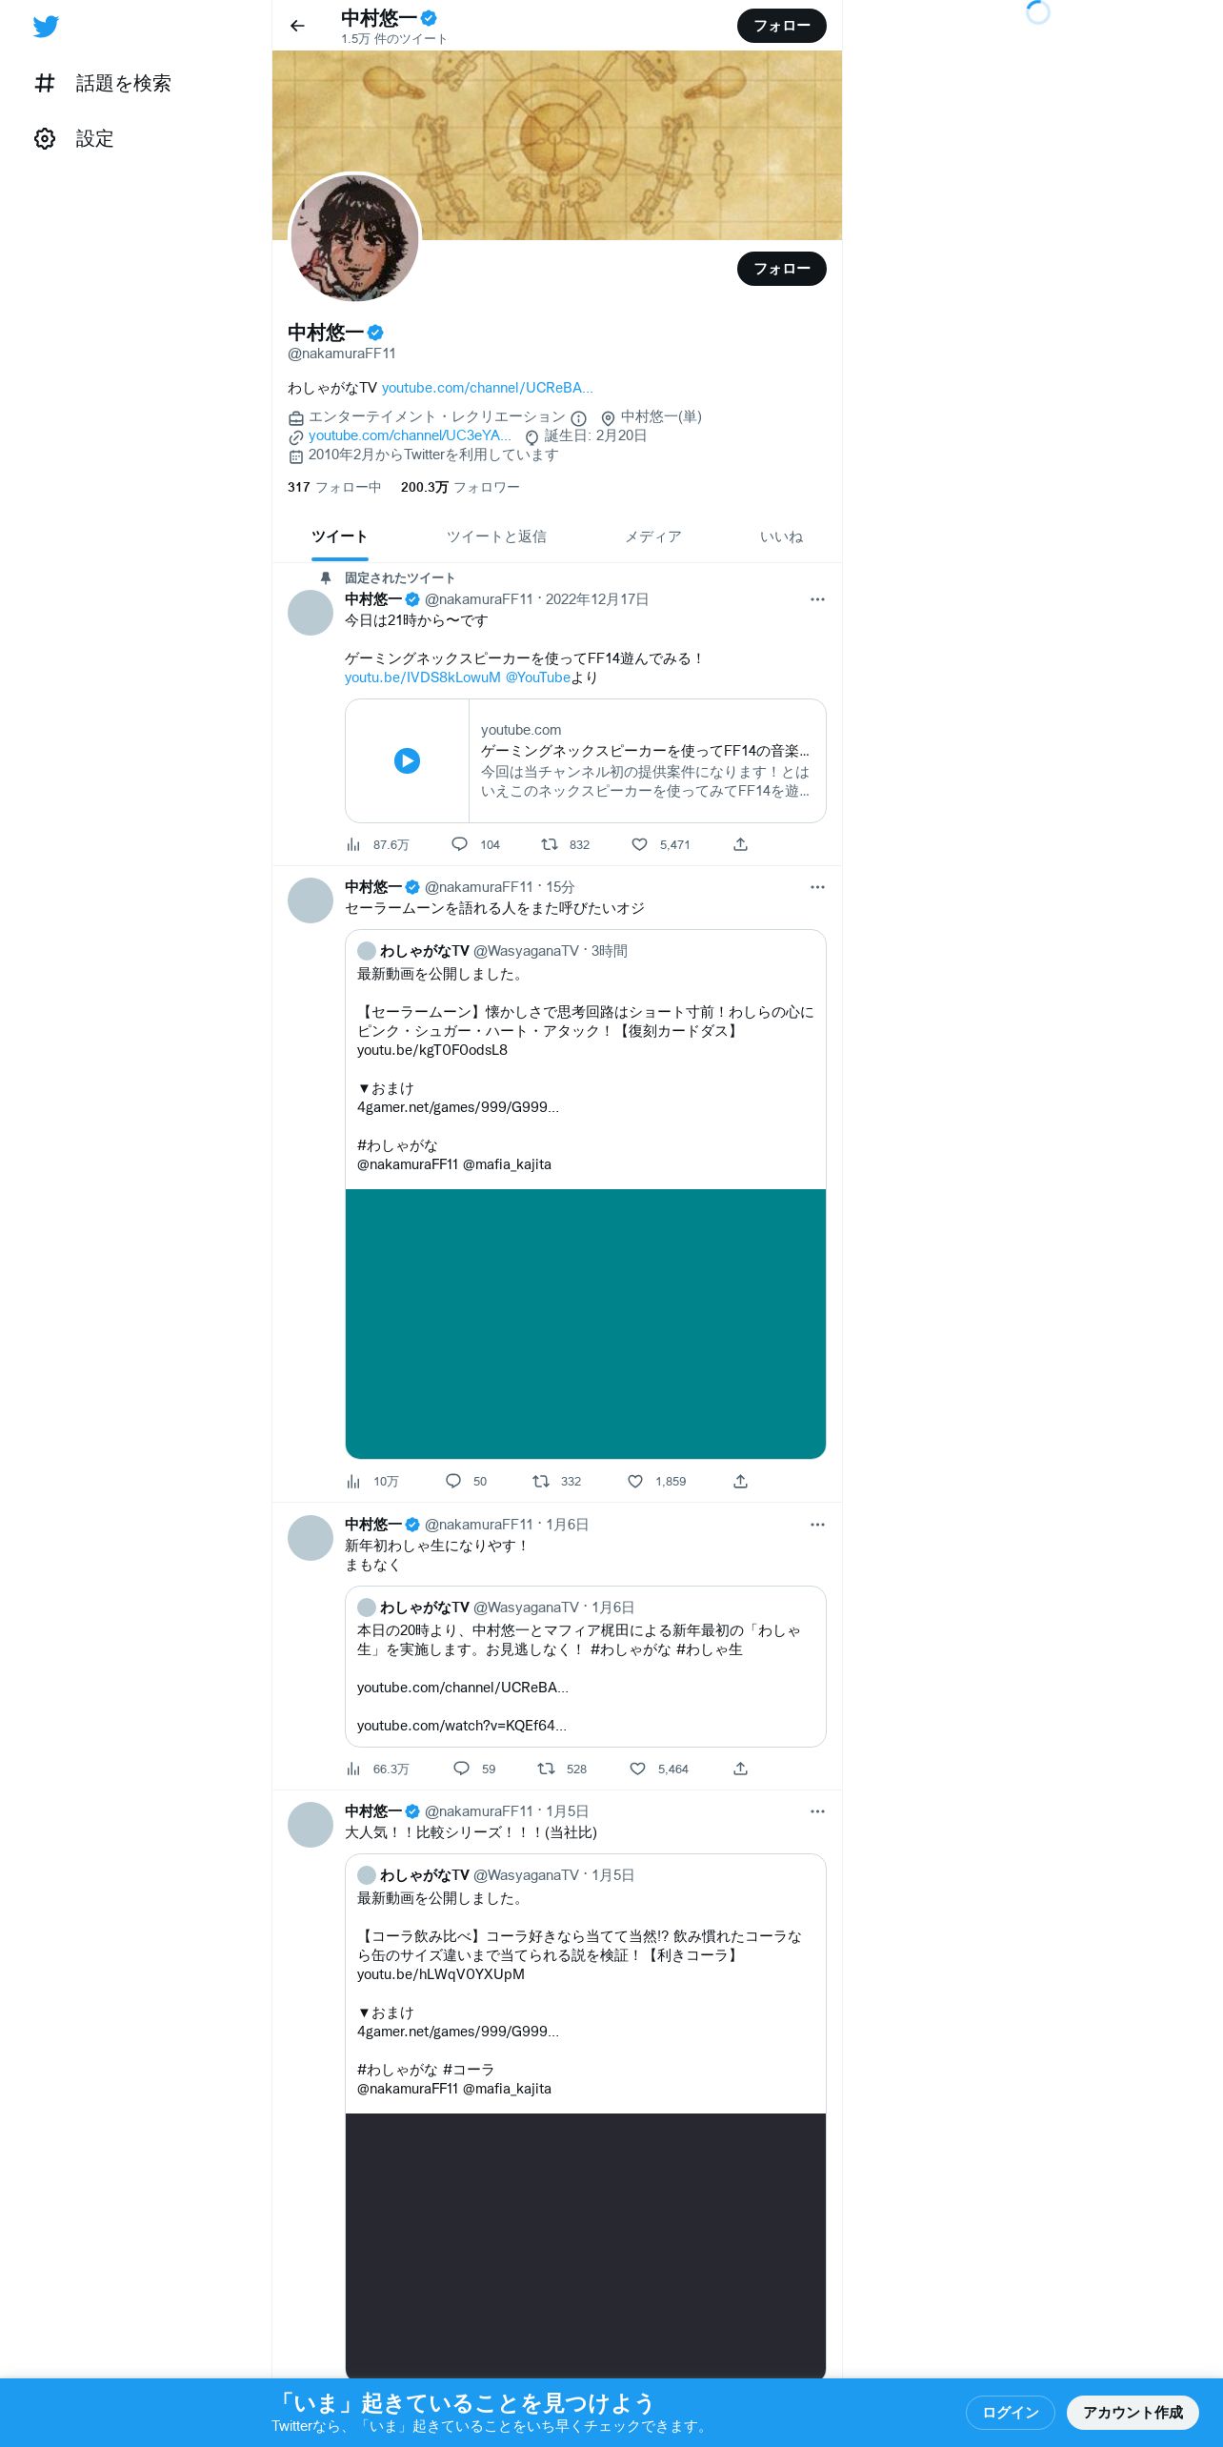Like the pinned tweet with 5,471 likes
Image resolution: width=1223 pixels, height=2447 pixels.
coord(640,844)
